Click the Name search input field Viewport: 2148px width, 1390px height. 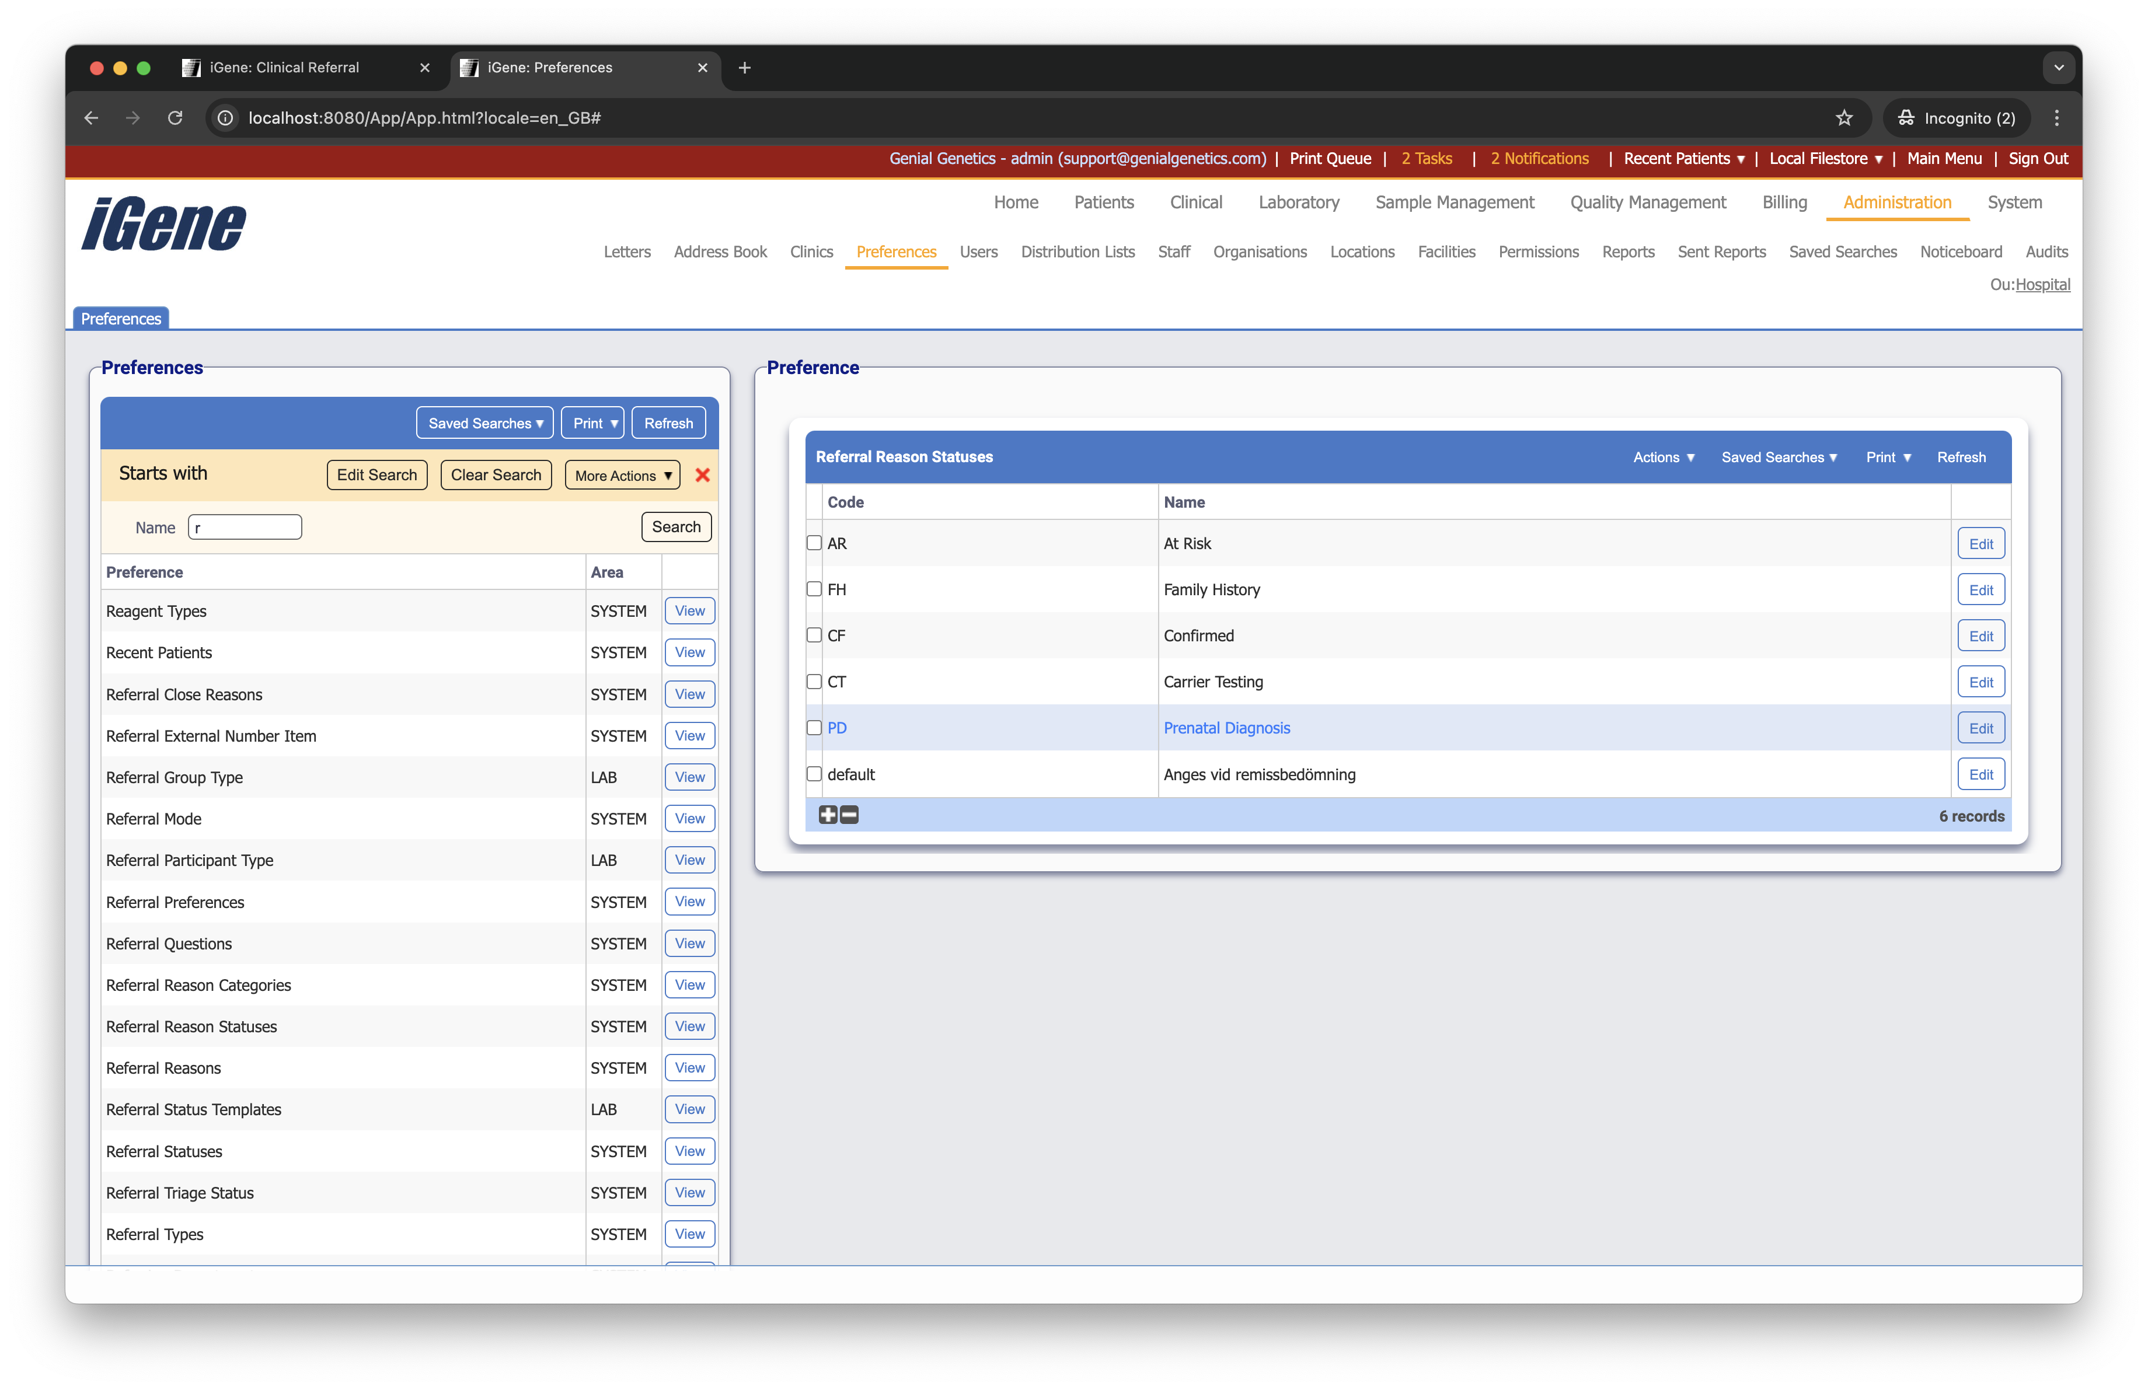[x=246, y=528]
